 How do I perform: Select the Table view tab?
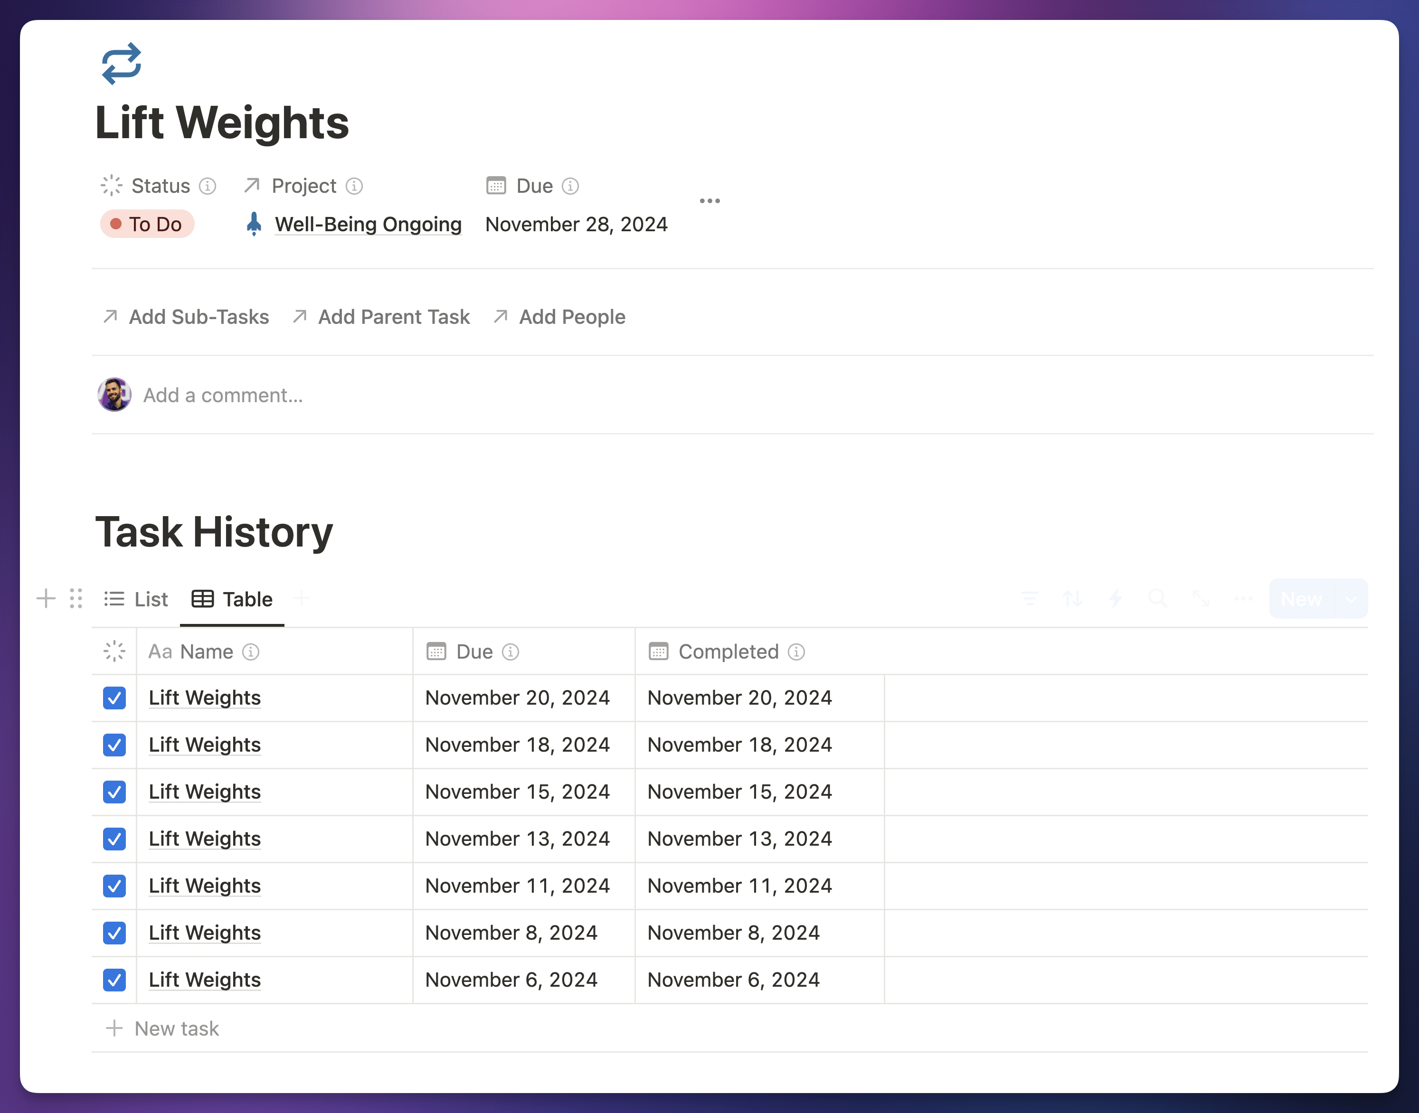(233, 599)
